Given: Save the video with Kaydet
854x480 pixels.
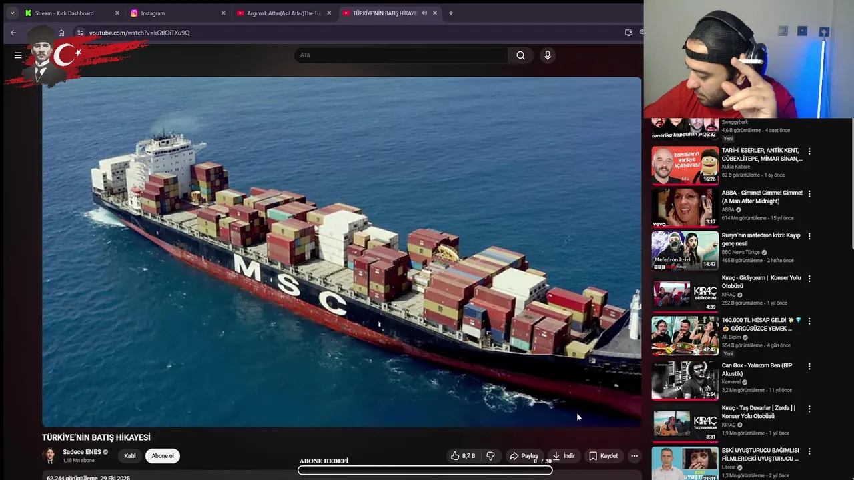Looking at the screenshot, I should pyautogui.click(x=604, y=456).
